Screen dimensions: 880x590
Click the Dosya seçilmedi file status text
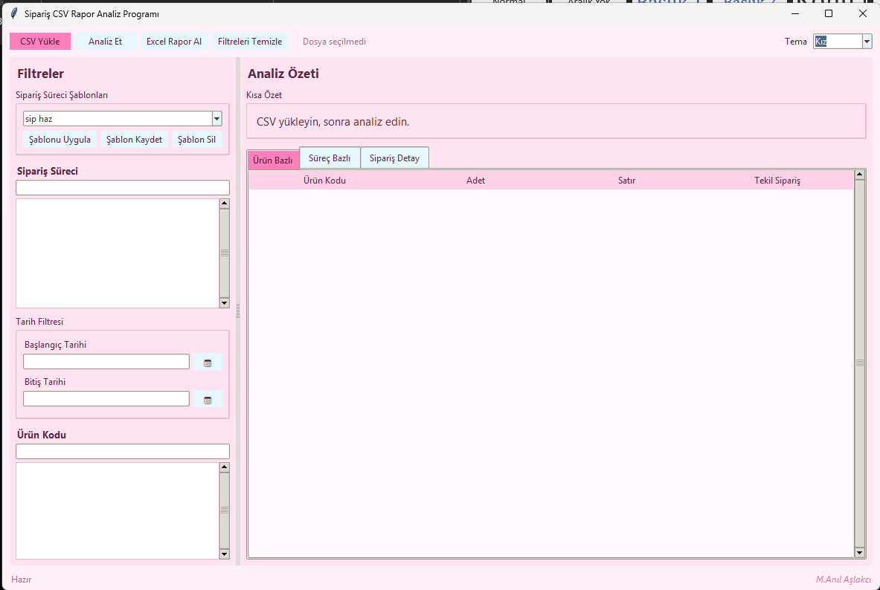[335, 42]
